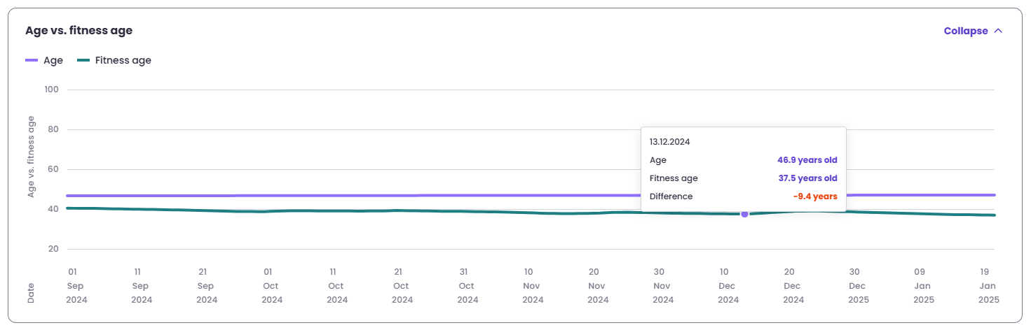Click the chart title Age vs. fitness age
The image size is (1031, 330).
click(78, 31)
